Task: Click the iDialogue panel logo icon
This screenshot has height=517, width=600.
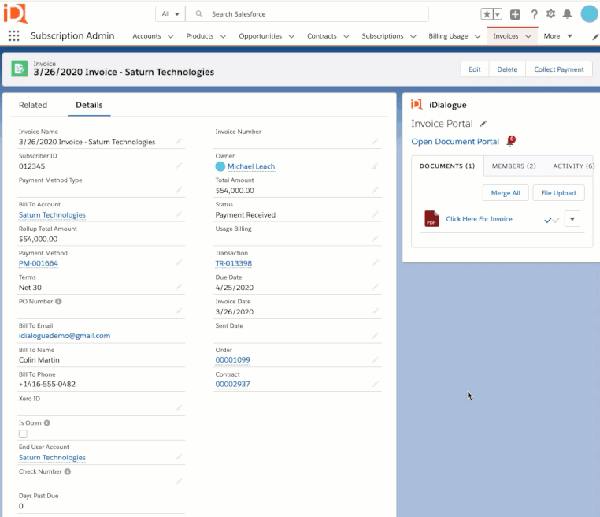Action: pyautogui.click(x=417, y=104)
